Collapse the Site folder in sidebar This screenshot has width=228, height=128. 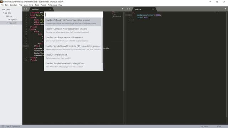[x=4, y=13]
